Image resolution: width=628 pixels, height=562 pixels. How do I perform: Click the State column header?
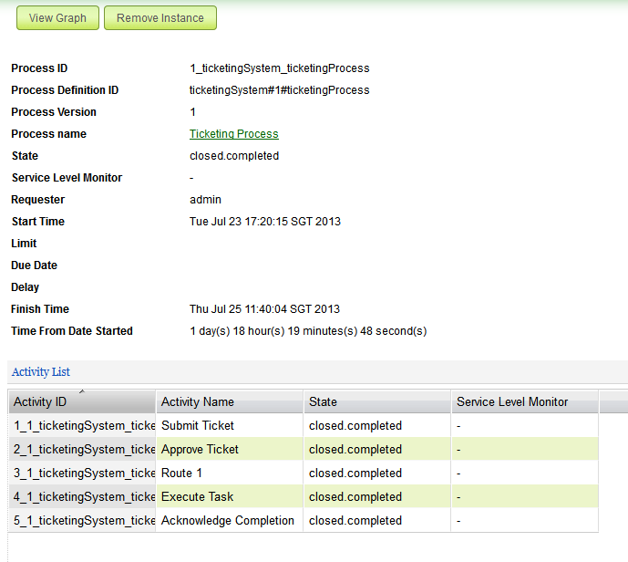point(376,401)
